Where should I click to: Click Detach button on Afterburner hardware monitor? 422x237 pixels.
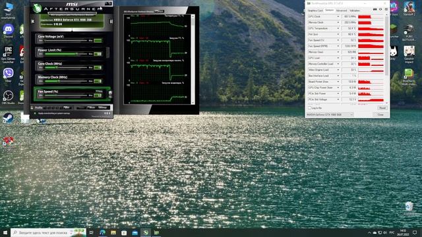(159, 11)
